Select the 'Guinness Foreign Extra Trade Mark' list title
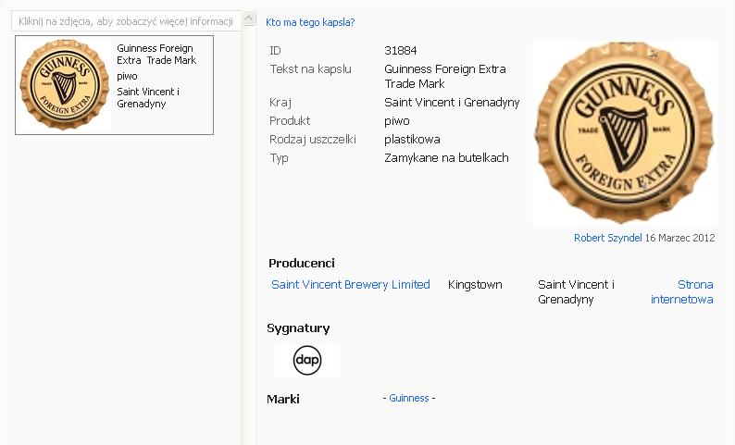Screen dimensions: 735x445 (156, 54)
